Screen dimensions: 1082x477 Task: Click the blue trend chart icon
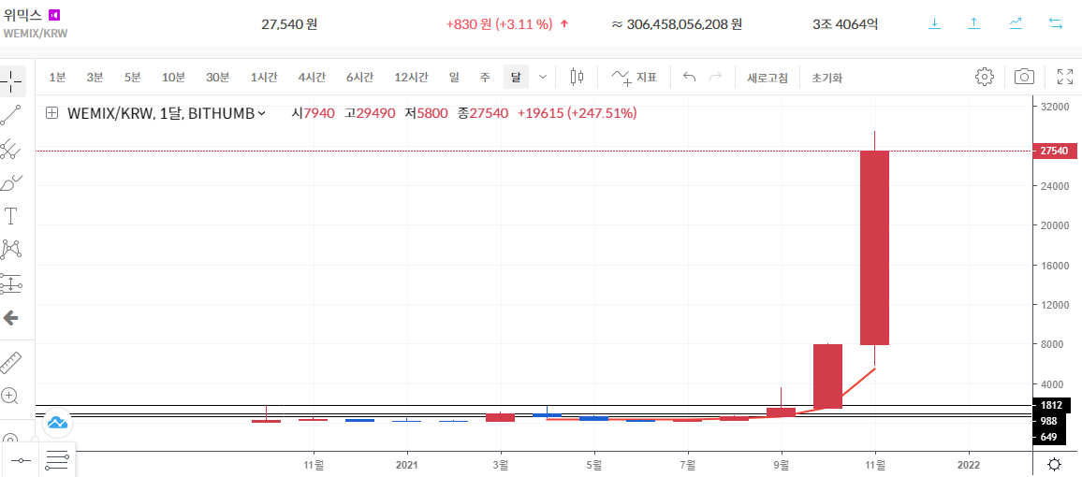[1015, 23]
